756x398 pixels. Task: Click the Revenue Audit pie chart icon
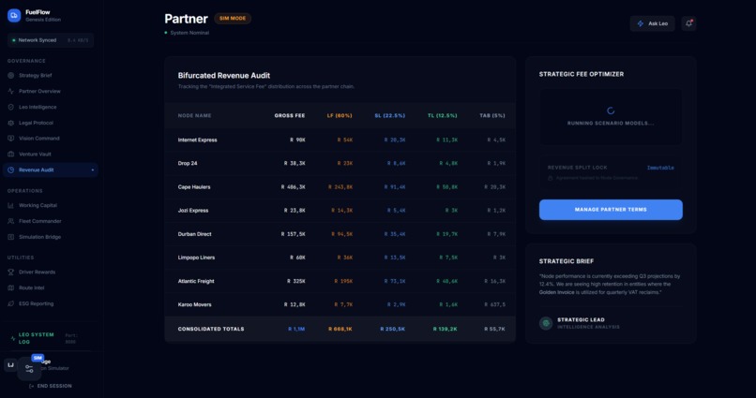pyautogui.click(x=10, y=170)
